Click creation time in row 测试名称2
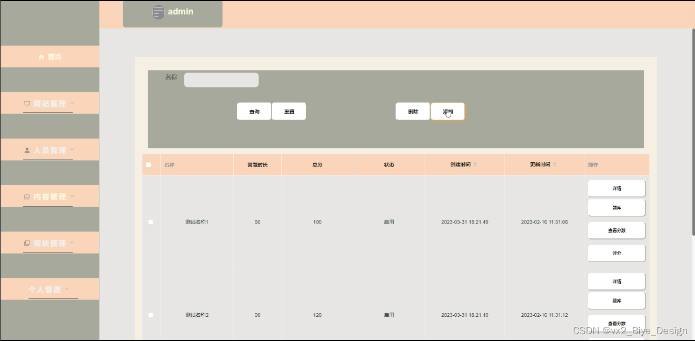Viewport: 695px width, 341px height. (x=464, y=315)
